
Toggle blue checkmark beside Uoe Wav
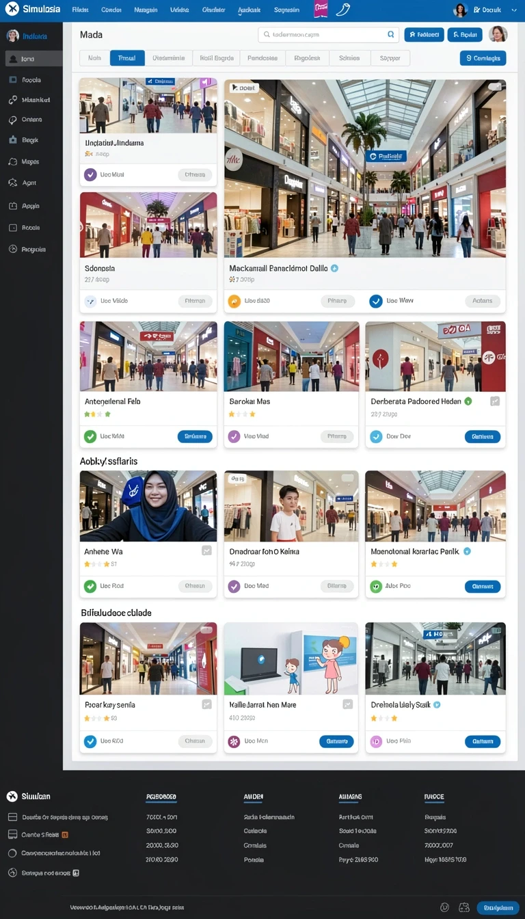[376, 301]
